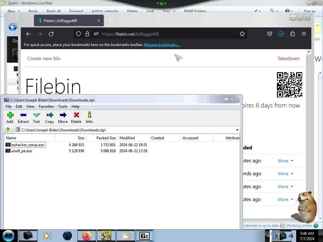Sort by the Packed Size column header
Image resolution: width=323 pixels, height=242 pixels.
point(103,138)
